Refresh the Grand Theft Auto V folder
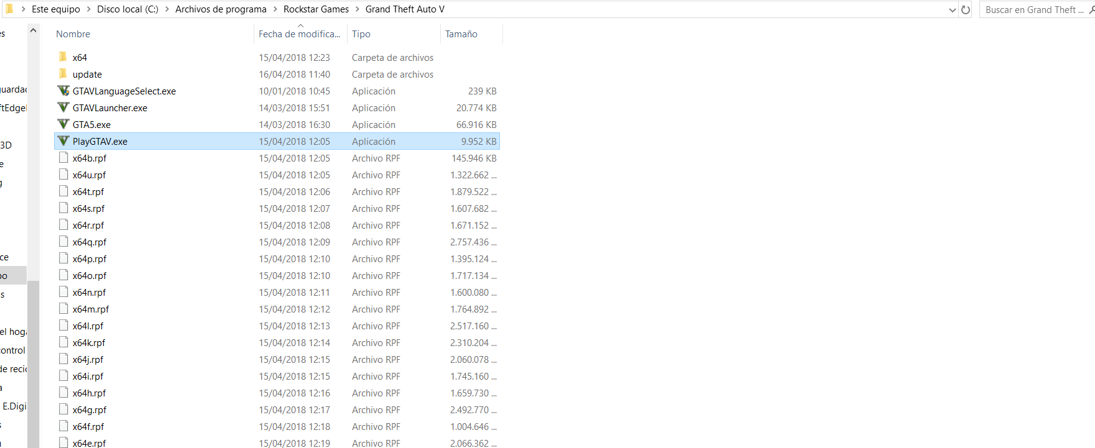1095x448 pixels. click(x=966, y=9)
